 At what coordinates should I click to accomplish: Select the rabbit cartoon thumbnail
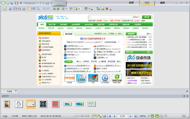tap(19, 104)
